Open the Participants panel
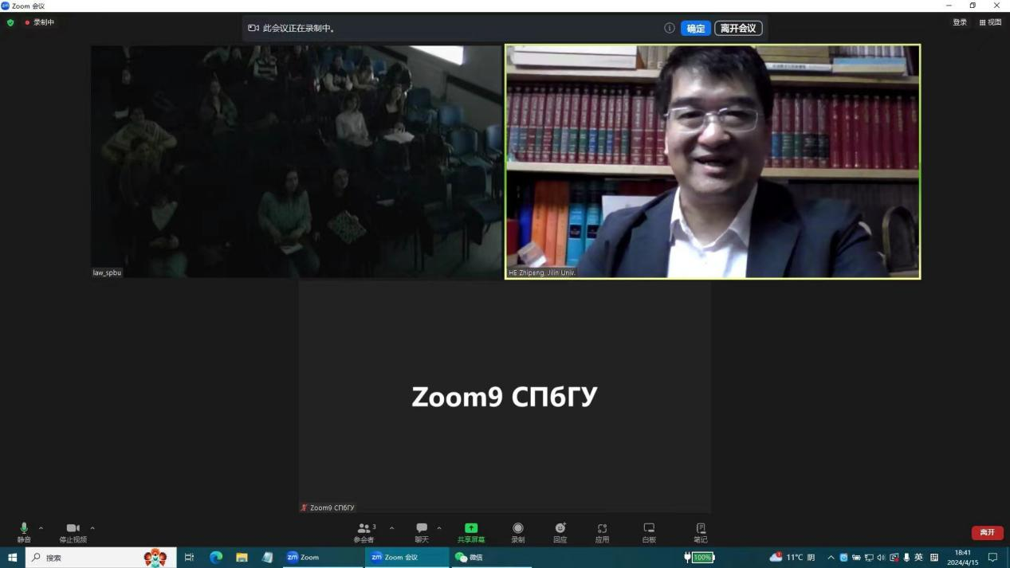Image resolution: width=1010 pixels, height=568 pixels. [x=364, y=531]
